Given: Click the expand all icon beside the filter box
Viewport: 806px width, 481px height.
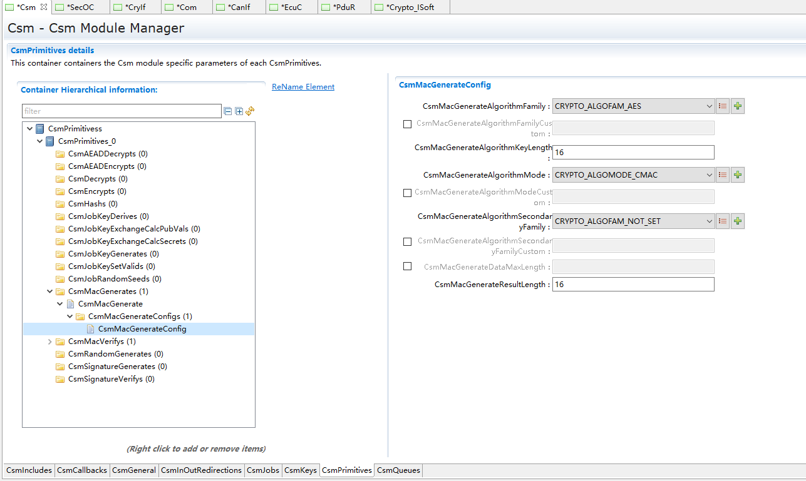Looking at the screenshot, I should pyautogui.click(x=239, y=111).
